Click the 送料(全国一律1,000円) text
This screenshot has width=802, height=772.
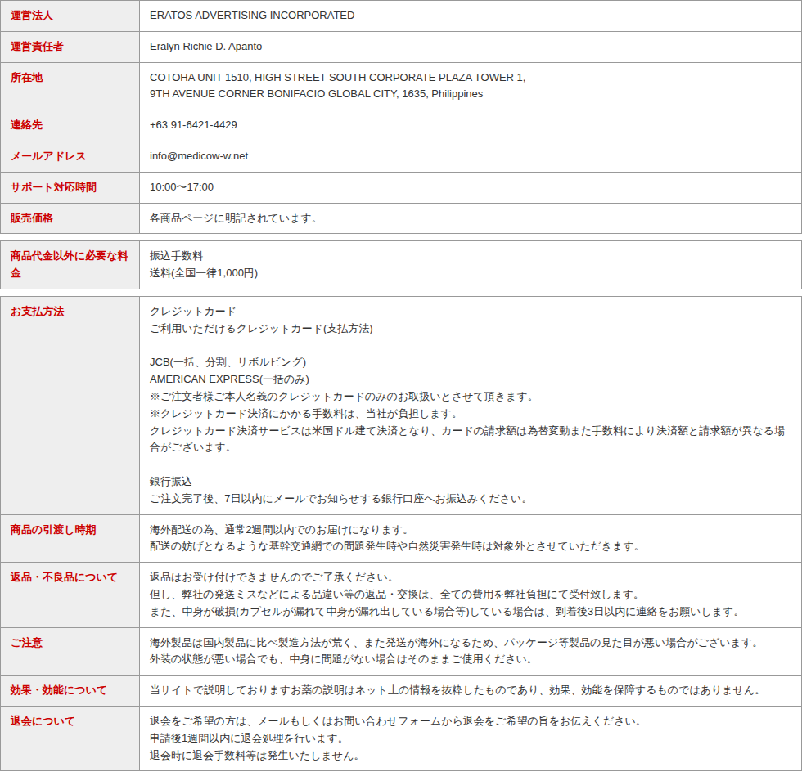203,273
